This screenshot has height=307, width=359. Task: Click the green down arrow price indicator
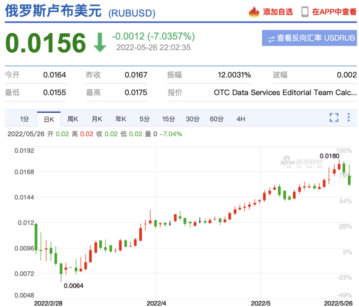100,42
